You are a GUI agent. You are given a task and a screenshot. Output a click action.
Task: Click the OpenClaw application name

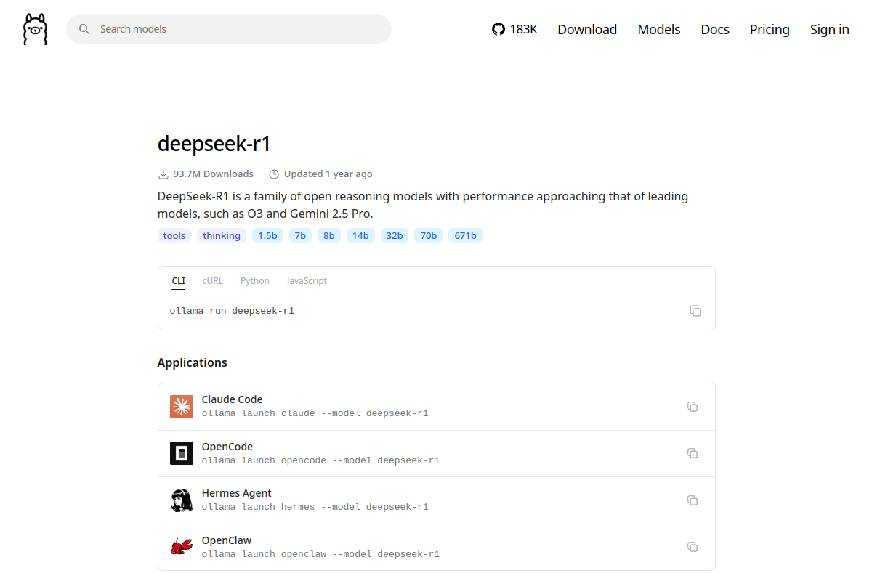[x=227, y=540]
